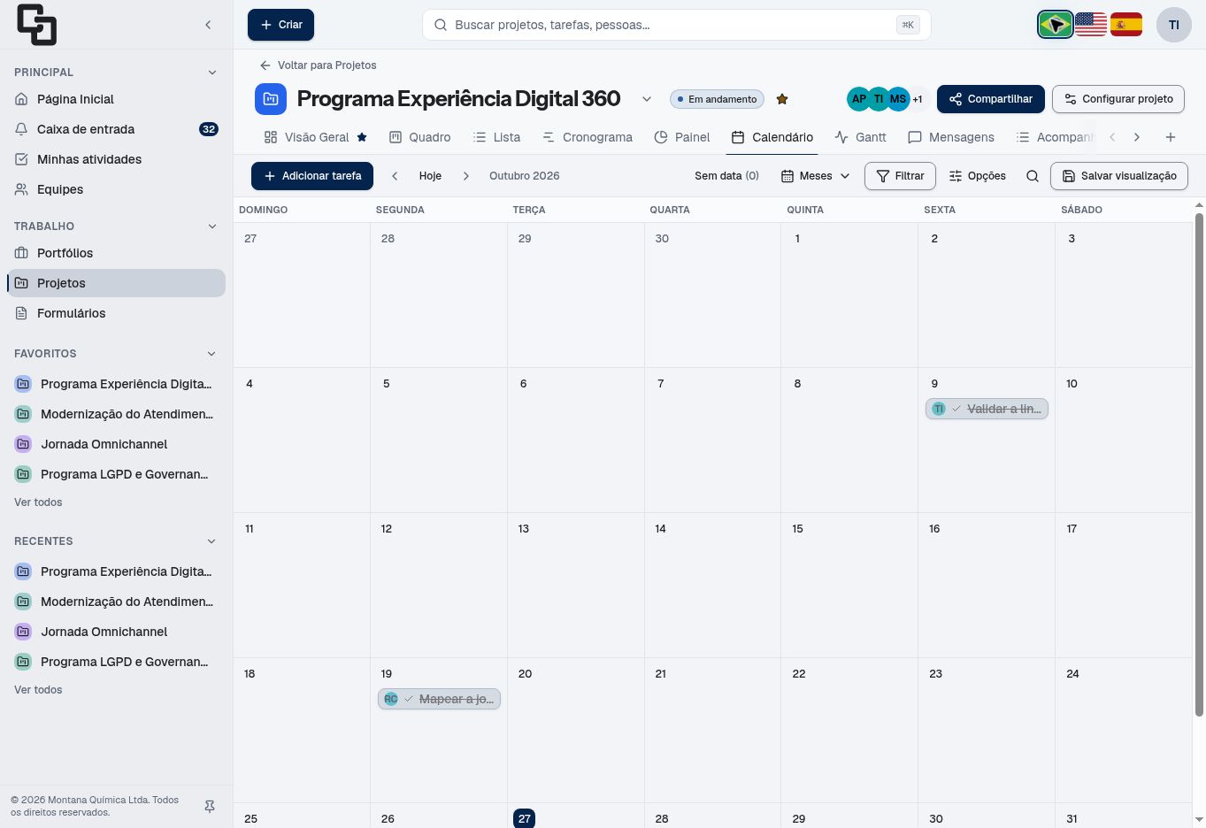Open the Filtrar button
Viewport: 1206px width, 828px height.
(x=901, y=176)
